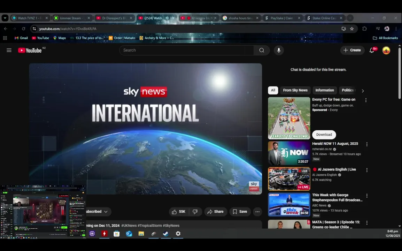The width and height of the screenshot is (402, 251).
Task: Go back in browser history
Action: click(x=6, y=29)
